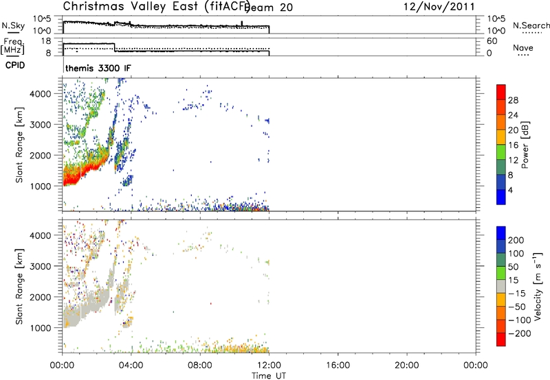
Task: Click the 'N.Sky' axis label
Action: click(x=13, y=25)
